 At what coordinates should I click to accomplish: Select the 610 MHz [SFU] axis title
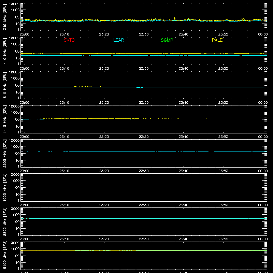(x=4, y=85)
